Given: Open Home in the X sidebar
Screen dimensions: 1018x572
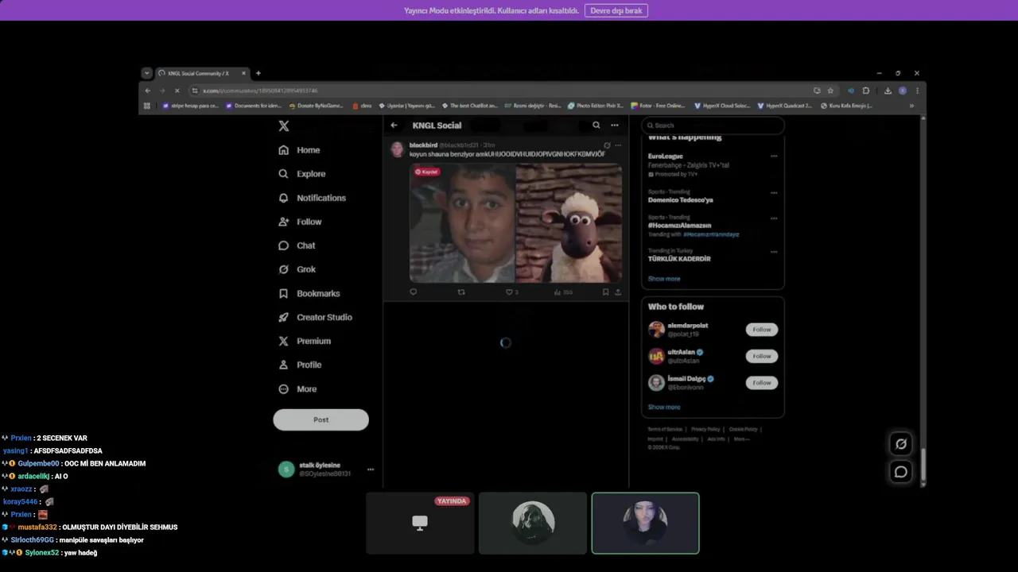Looking at the screenshot, I should point(299,150).
